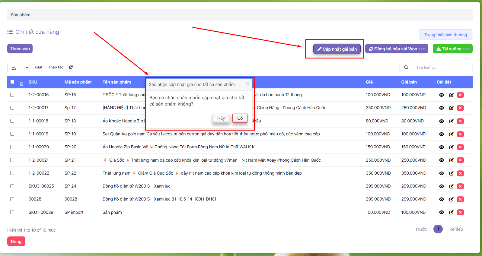This screenshot has height=256, width=482.
Task: Edit product 00028 using the pencil icon
Action: pyautogui.click(x=451, y=199)
